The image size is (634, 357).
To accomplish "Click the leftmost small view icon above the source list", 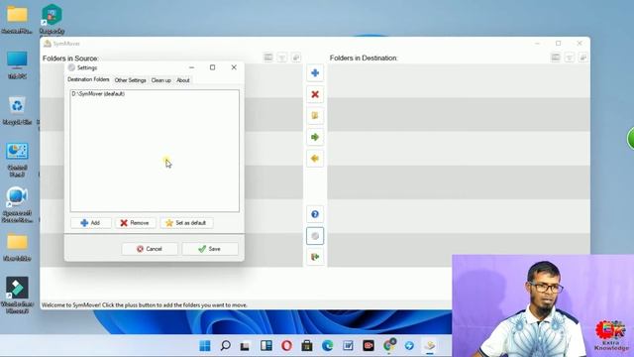I will point(268,58).
